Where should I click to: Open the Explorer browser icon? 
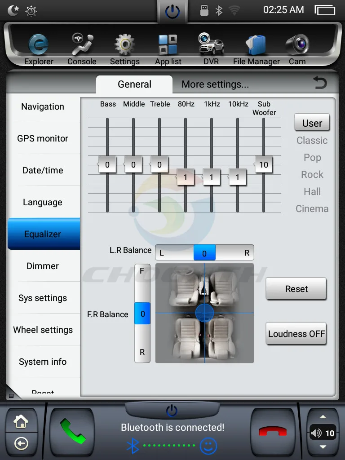[39, 44]
